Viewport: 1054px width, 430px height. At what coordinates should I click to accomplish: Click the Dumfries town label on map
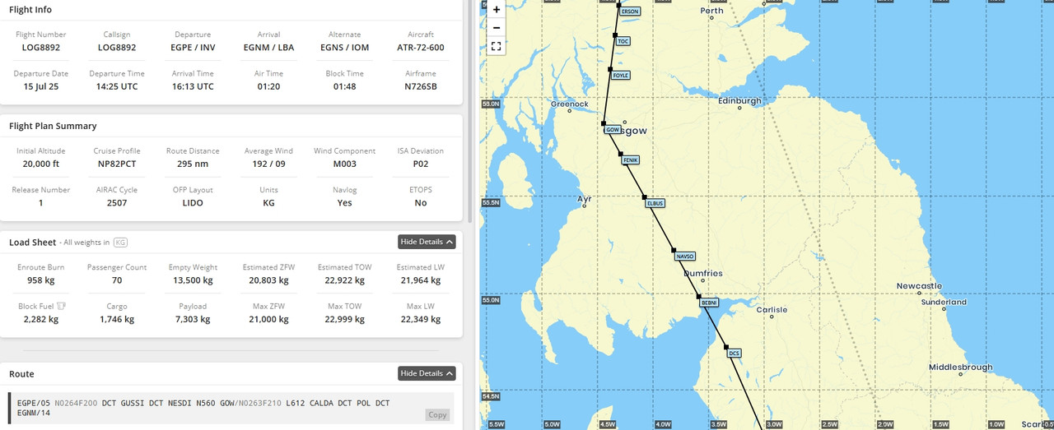(x=702, y=273)
